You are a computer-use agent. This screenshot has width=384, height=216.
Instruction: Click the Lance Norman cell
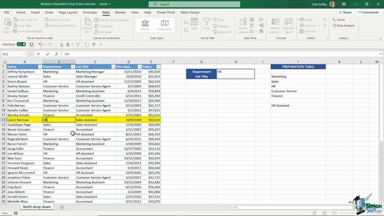tap(25, 120)
